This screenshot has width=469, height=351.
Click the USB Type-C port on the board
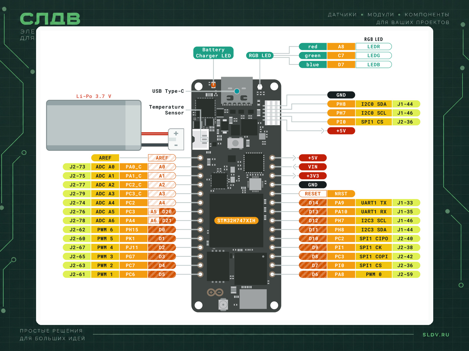(237, 91)
